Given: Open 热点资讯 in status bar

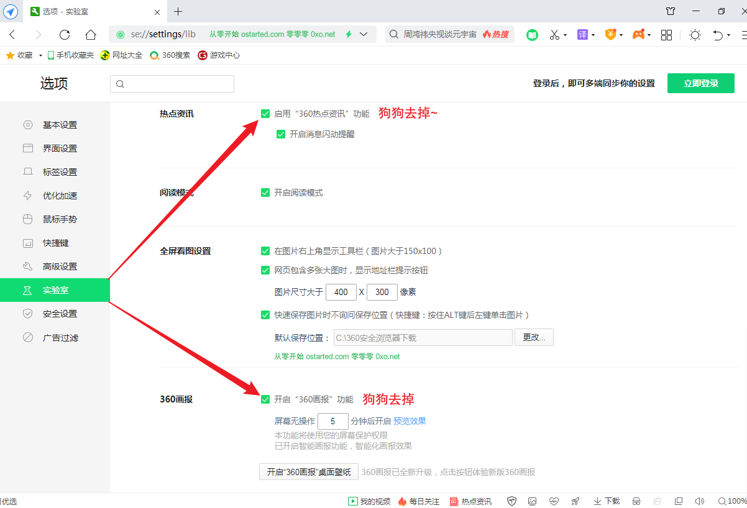Looking at the screenshot, I should click(470, 501).
